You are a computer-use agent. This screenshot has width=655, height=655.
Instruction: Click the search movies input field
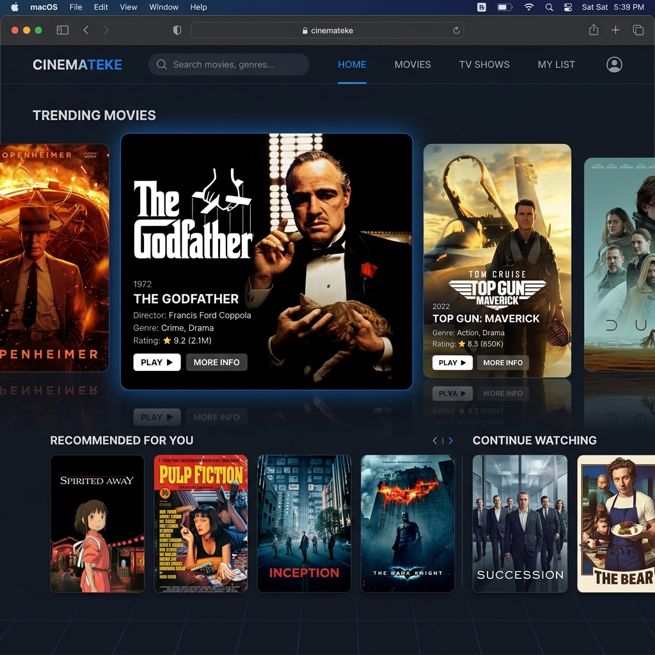[x=229, y=65]
